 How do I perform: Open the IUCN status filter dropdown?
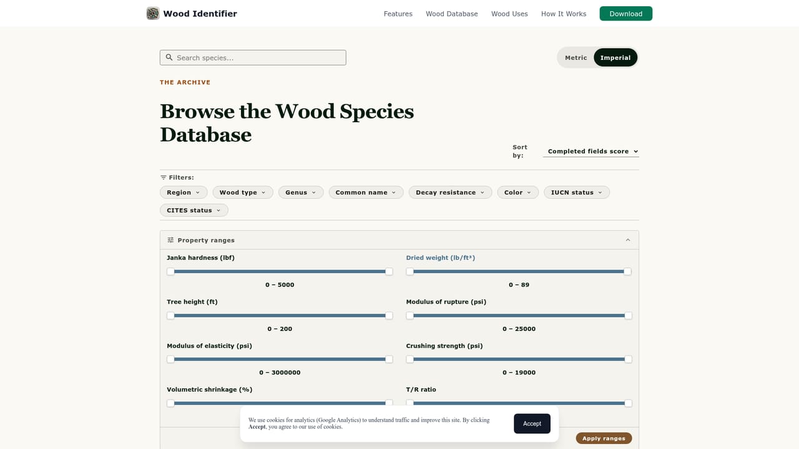[577, 192]
